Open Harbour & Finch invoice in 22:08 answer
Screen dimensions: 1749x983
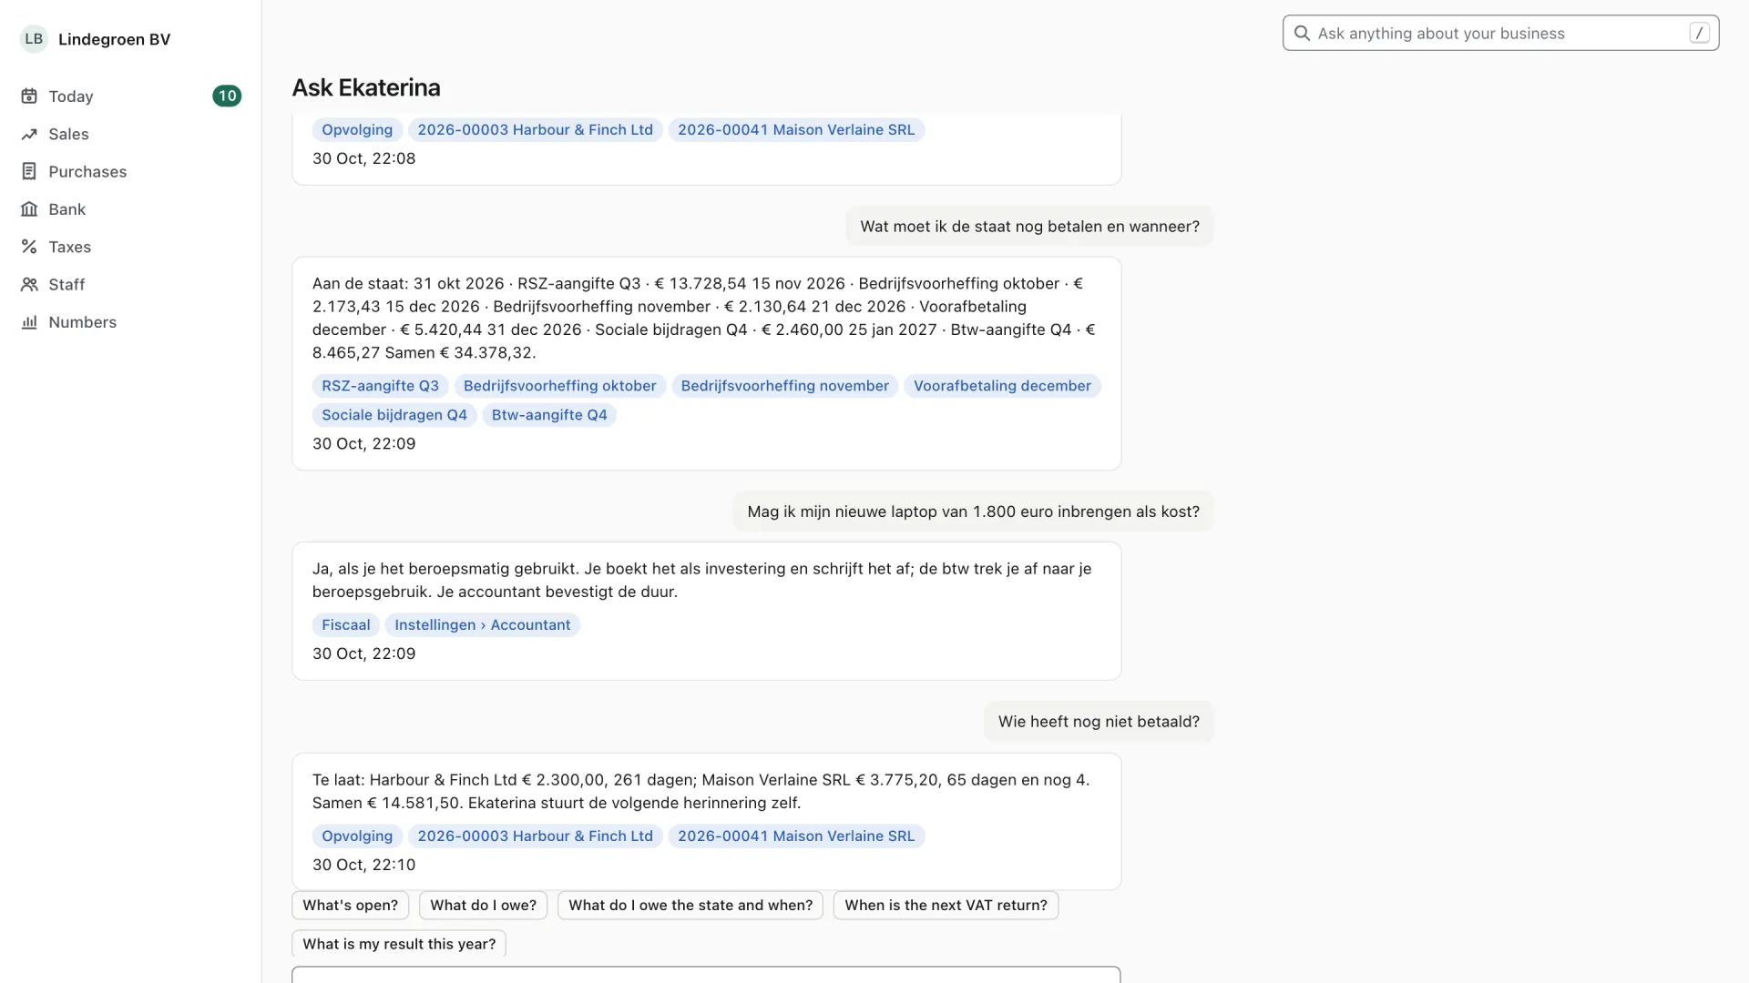click(x=535, y=130)
